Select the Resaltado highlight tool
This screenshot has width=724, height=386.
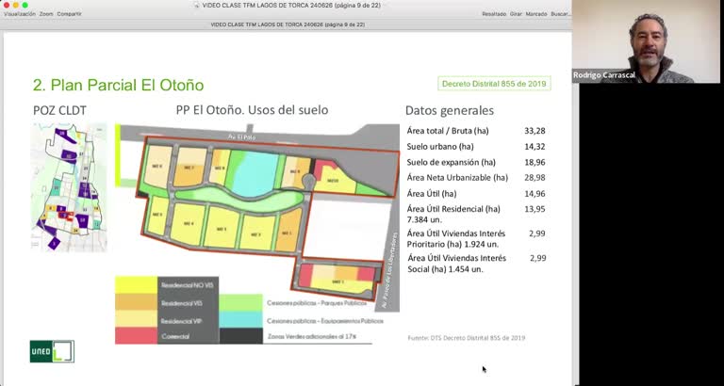(x=494, y=14)
